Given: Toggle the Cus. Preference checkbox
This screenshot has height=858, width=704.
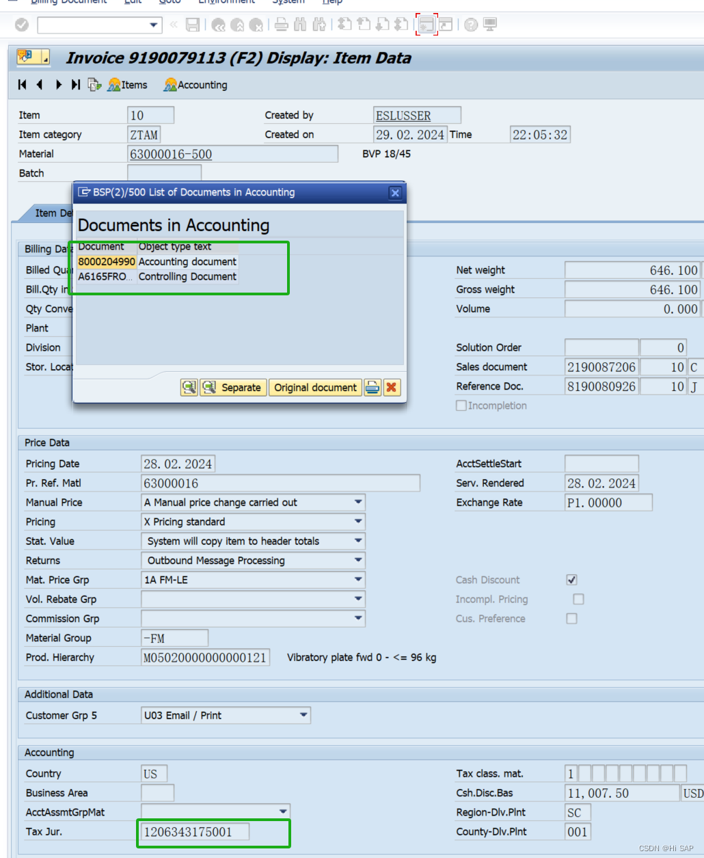Looking at the screenshot, I should 572,618.
